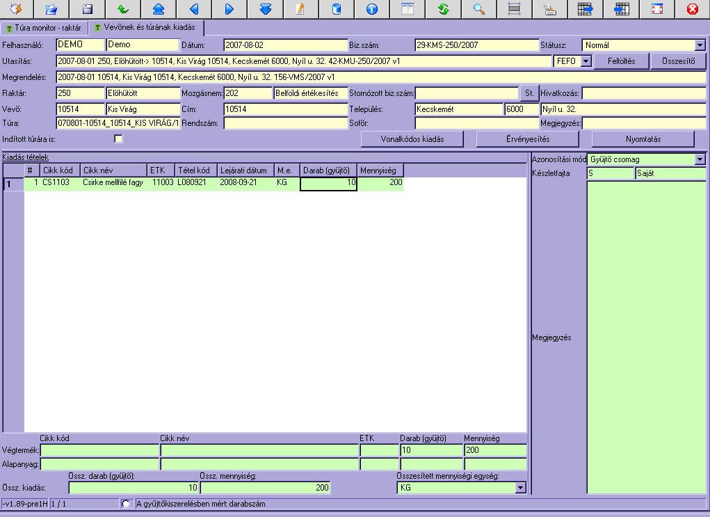Toggle the 'Indított túrára is' checkbox
Screen dimensions: 710x517
[118, 138]
